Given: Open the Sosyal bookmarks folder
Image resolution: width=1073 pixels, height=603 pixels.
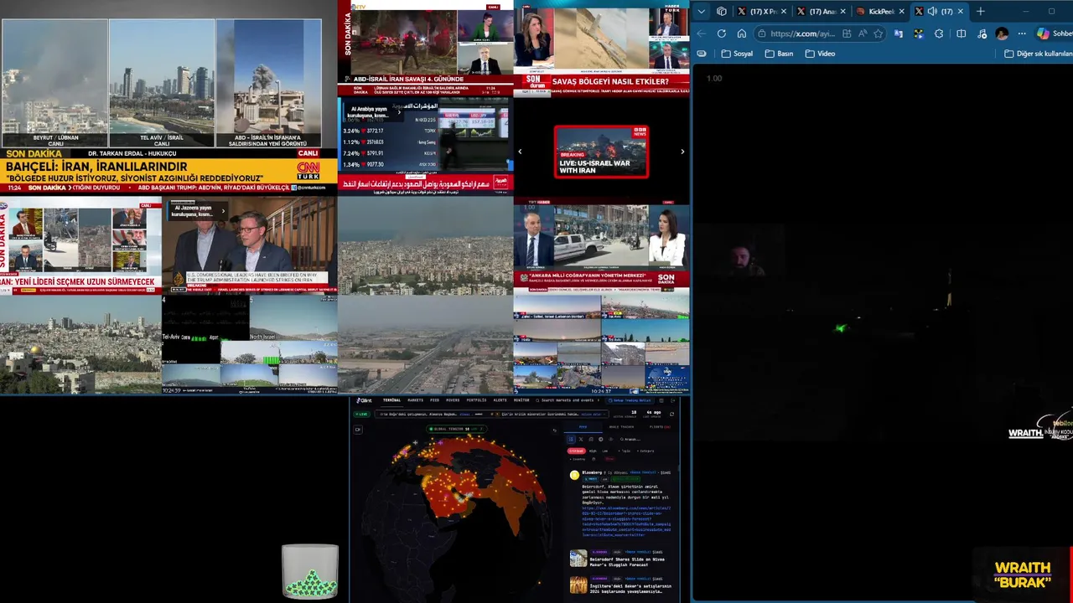Looking at the screenshot, I should [737, 54].
